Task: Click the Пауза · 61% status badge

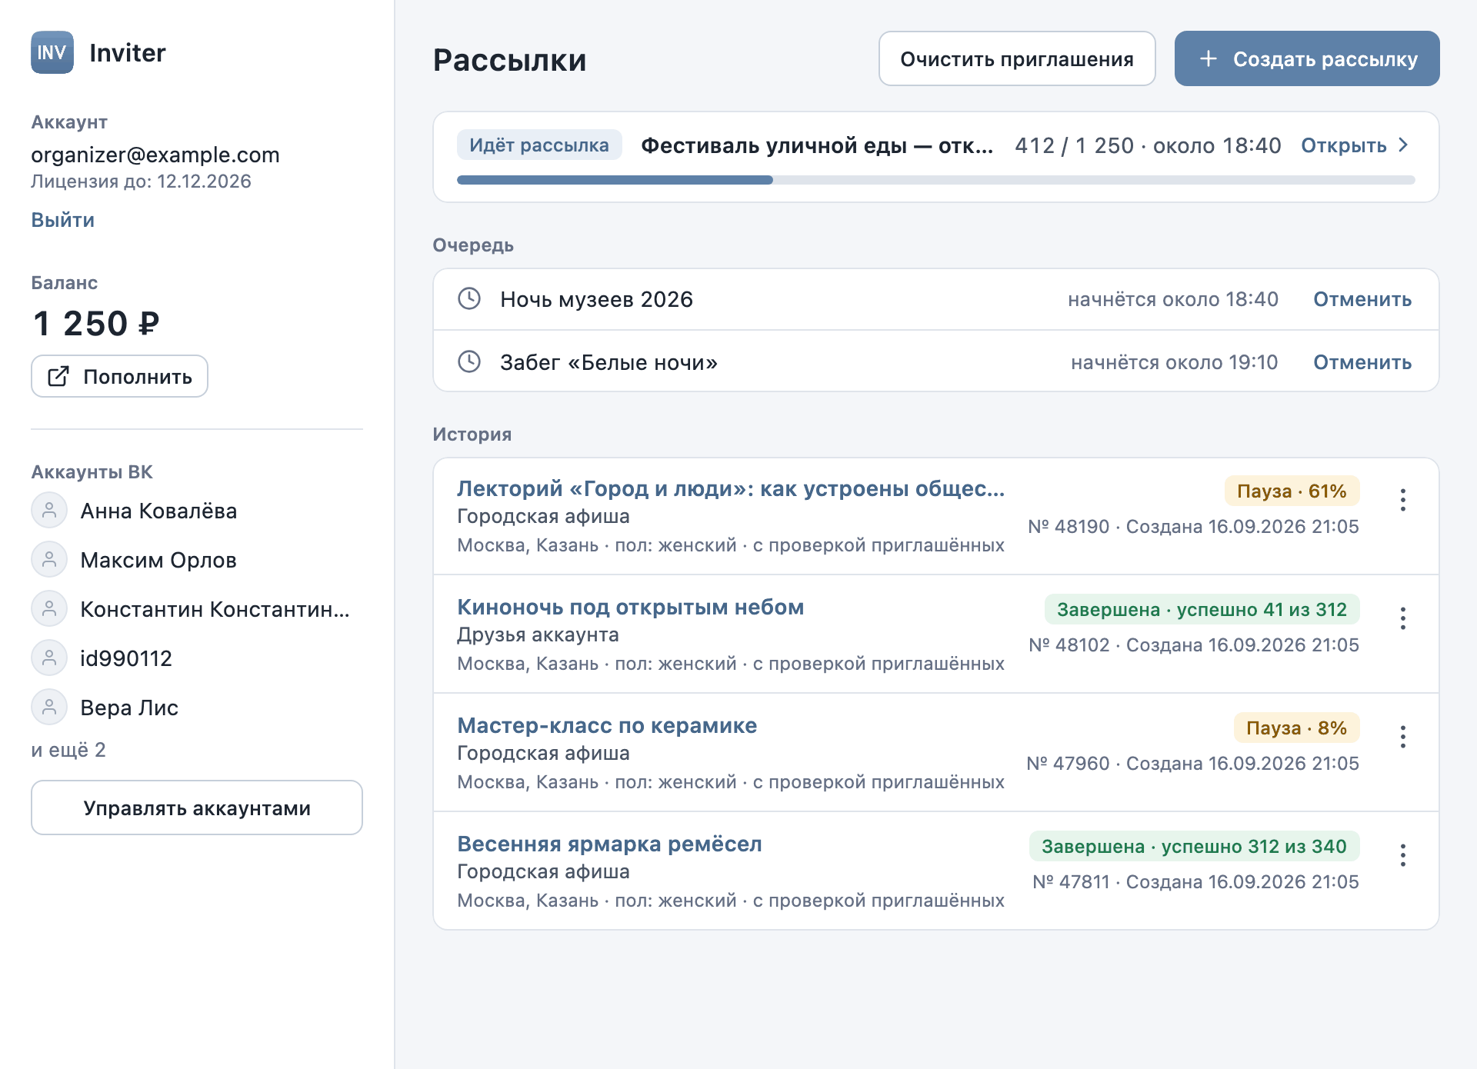Action: pos(1292,491)
